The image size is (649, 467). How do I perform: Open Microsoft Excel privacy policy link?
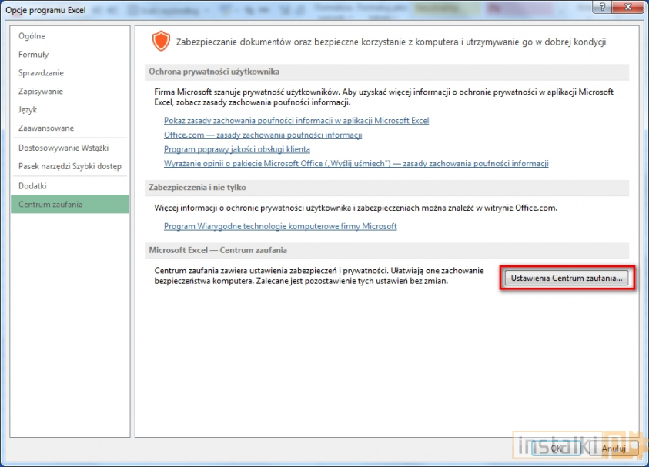[296, 121]
